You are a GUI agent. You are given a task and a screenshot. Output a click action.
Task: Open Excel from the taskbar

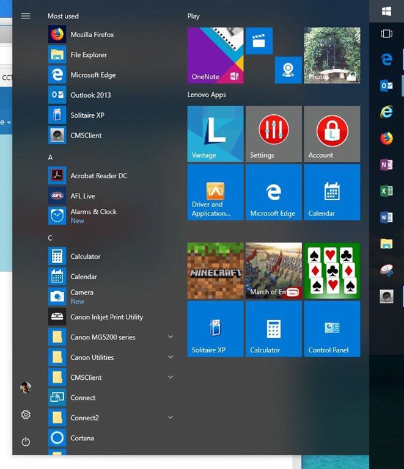[x=386, y=191]
